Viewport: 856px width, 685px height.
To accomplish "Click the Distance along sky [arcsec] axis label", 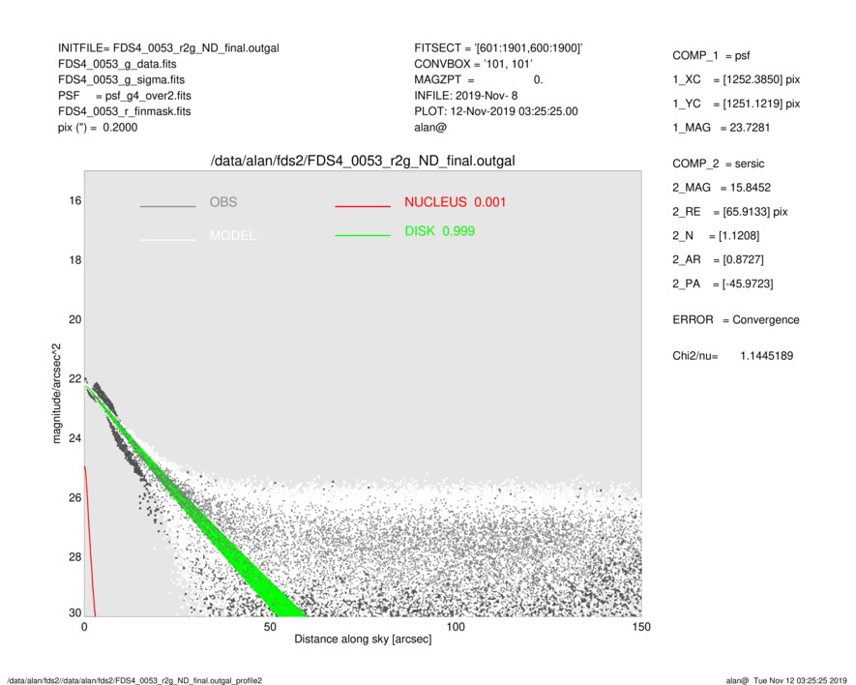I will [x=363, y=640].
